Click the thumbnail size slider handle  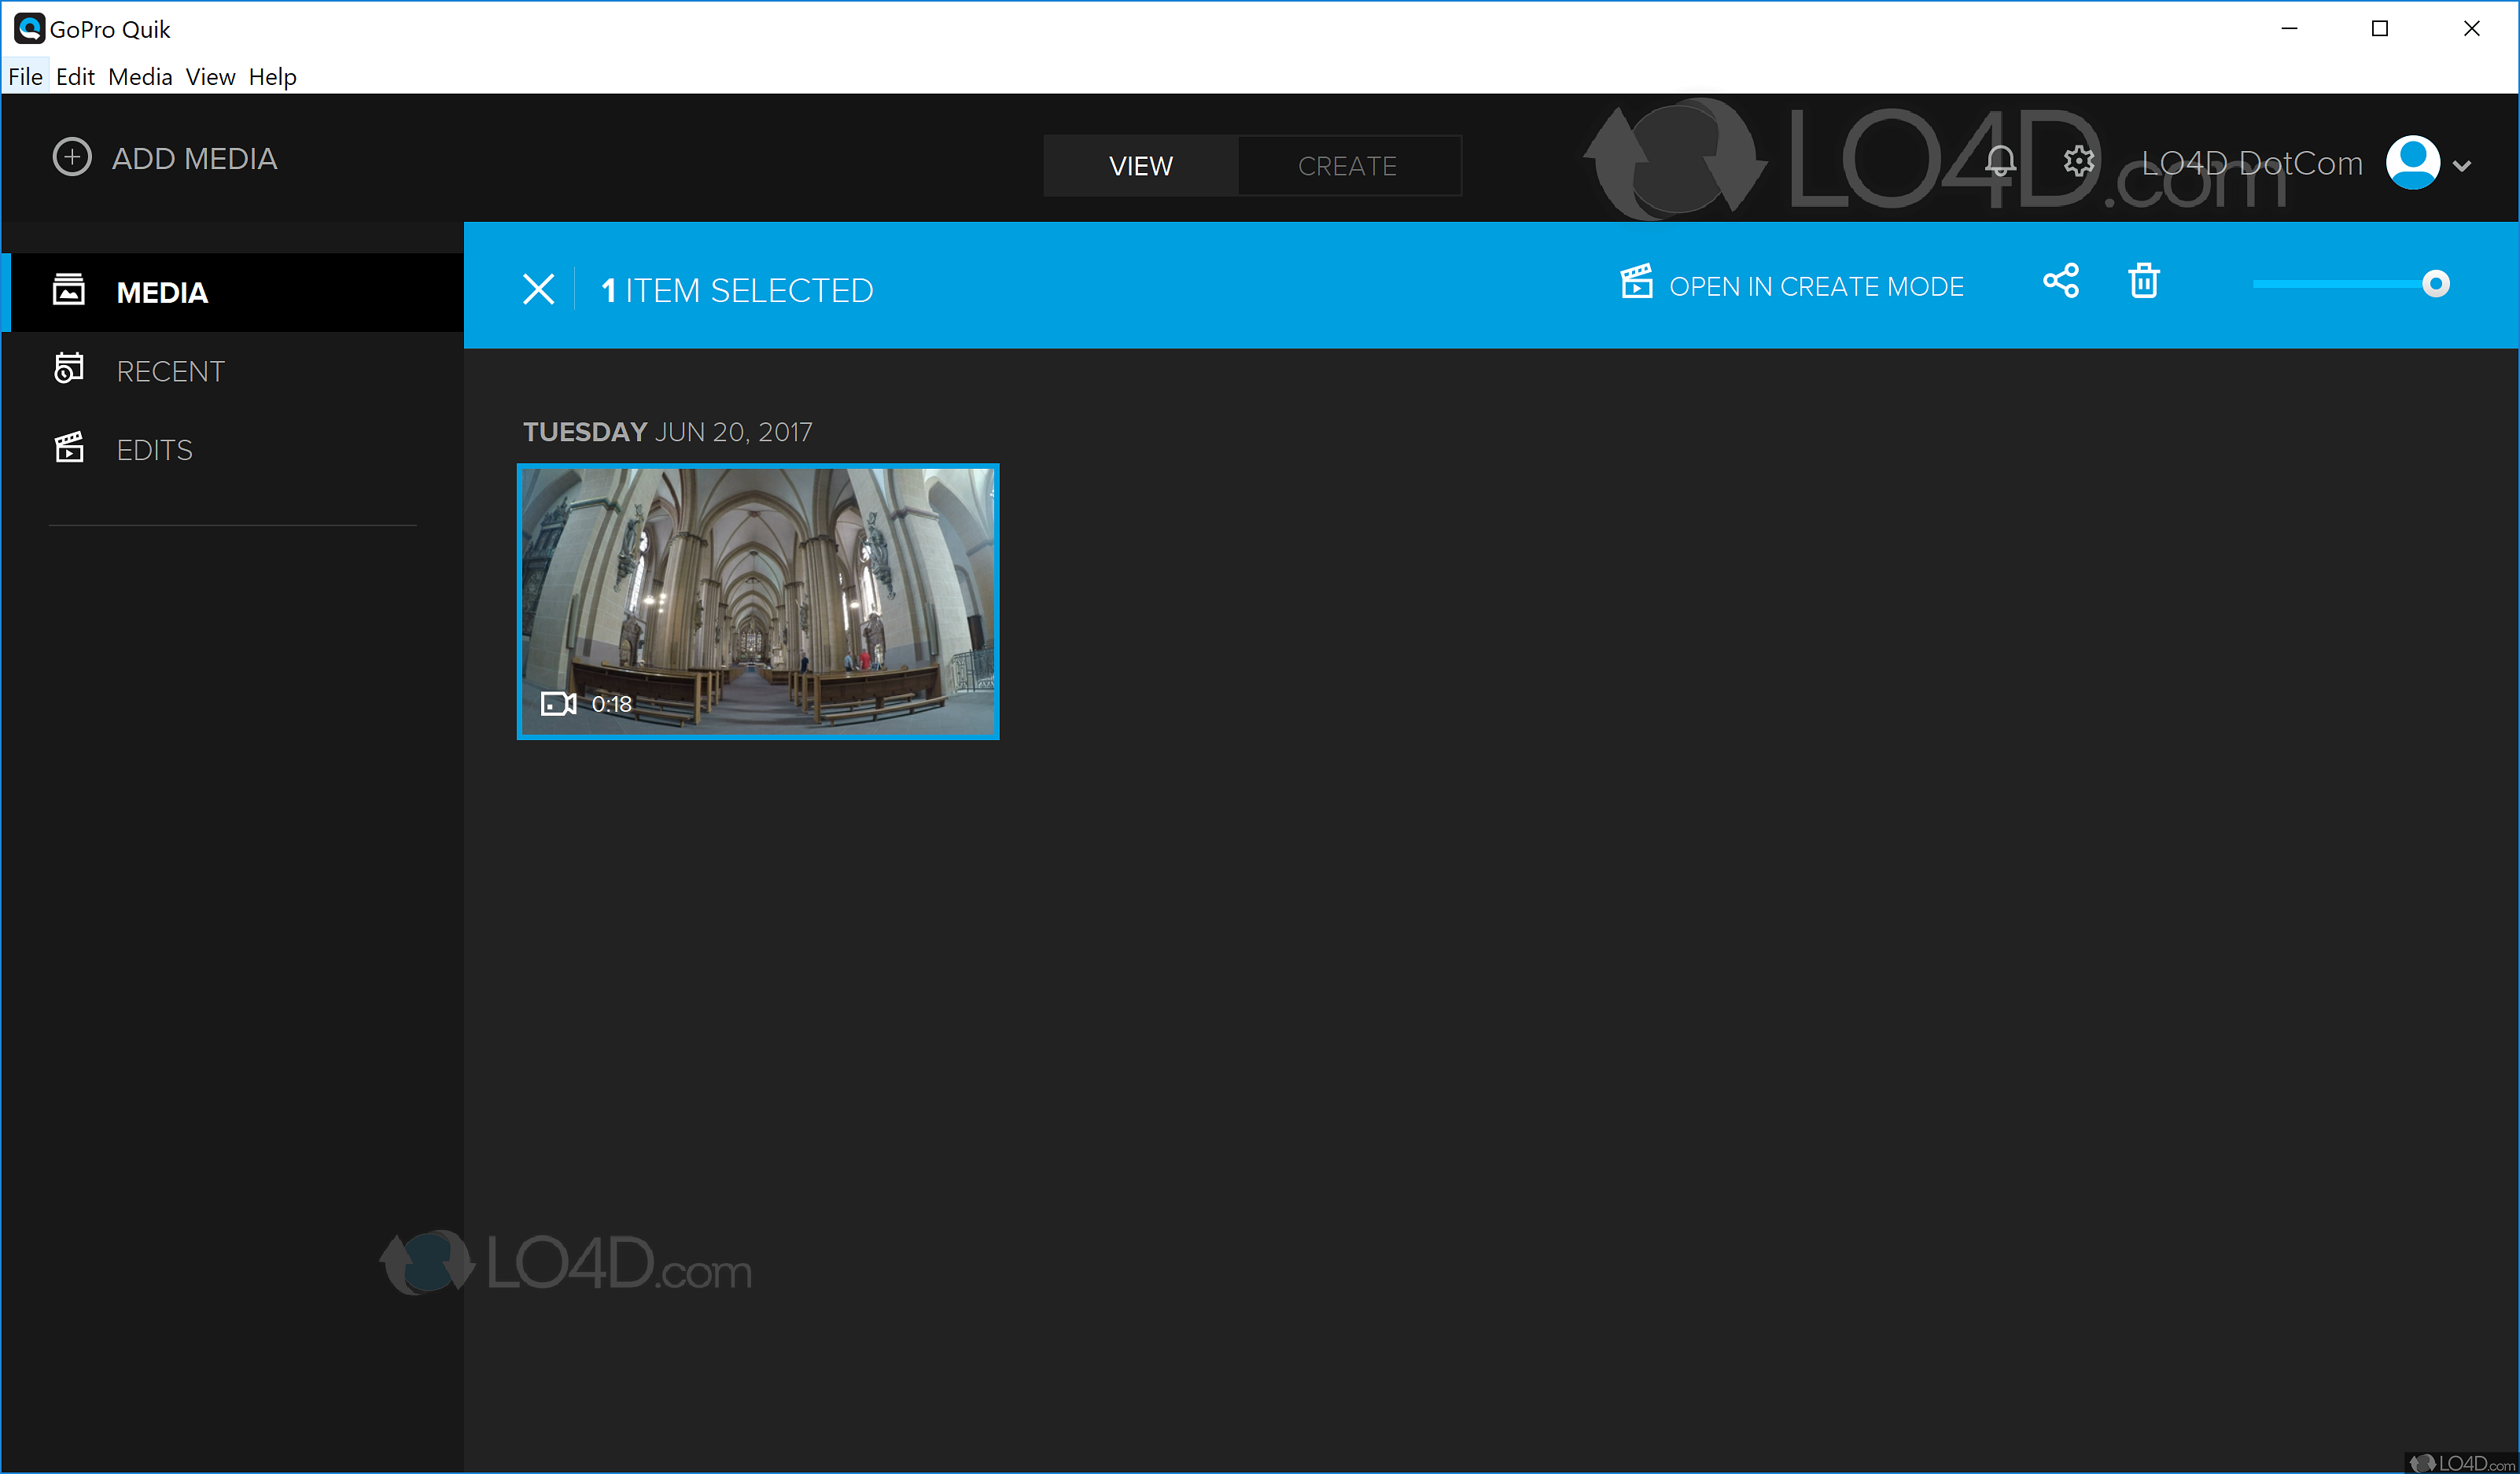tap(2436, 285)
